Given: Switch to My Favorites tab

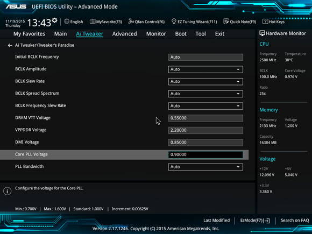Looking at the screenshot, I should pyautogui.click(x=29, y=34).
